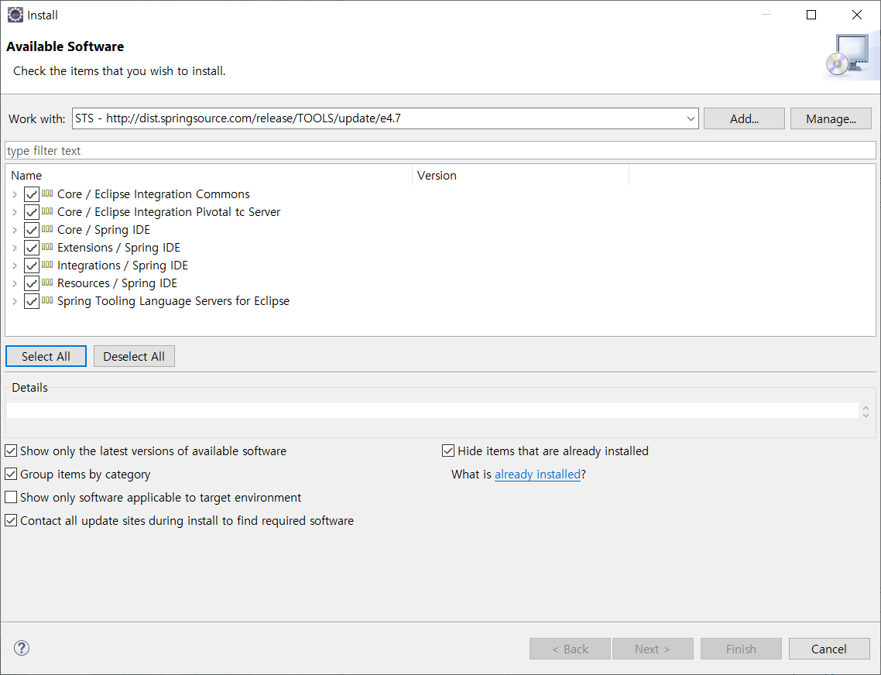Expand the Integrations / Spring IDE node
881x675 pixels.
click(15, 266)
